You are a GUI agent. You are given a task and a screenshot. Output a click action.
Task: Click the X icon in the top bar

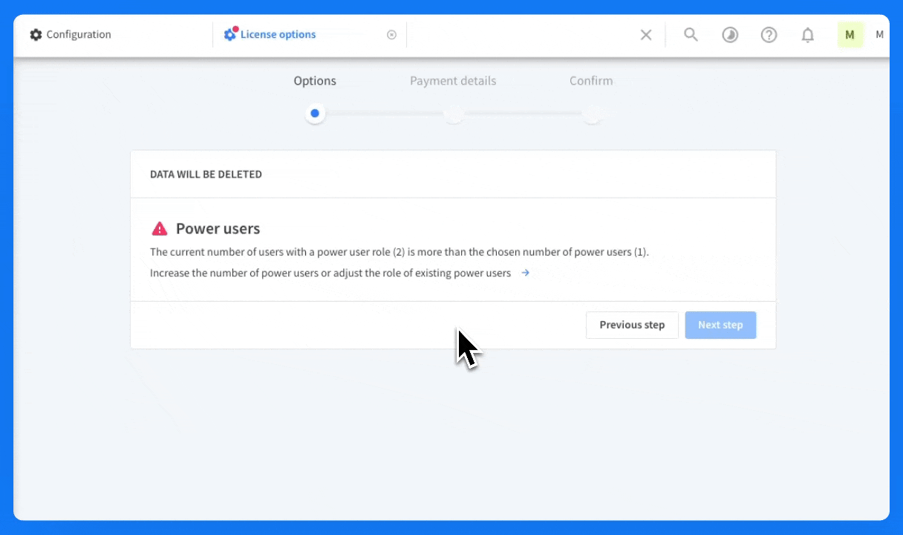[646, 35]
